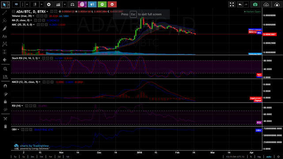283x159 pixels.
Task: Open the compare symbols scales icon
Action: click(73, 4)
